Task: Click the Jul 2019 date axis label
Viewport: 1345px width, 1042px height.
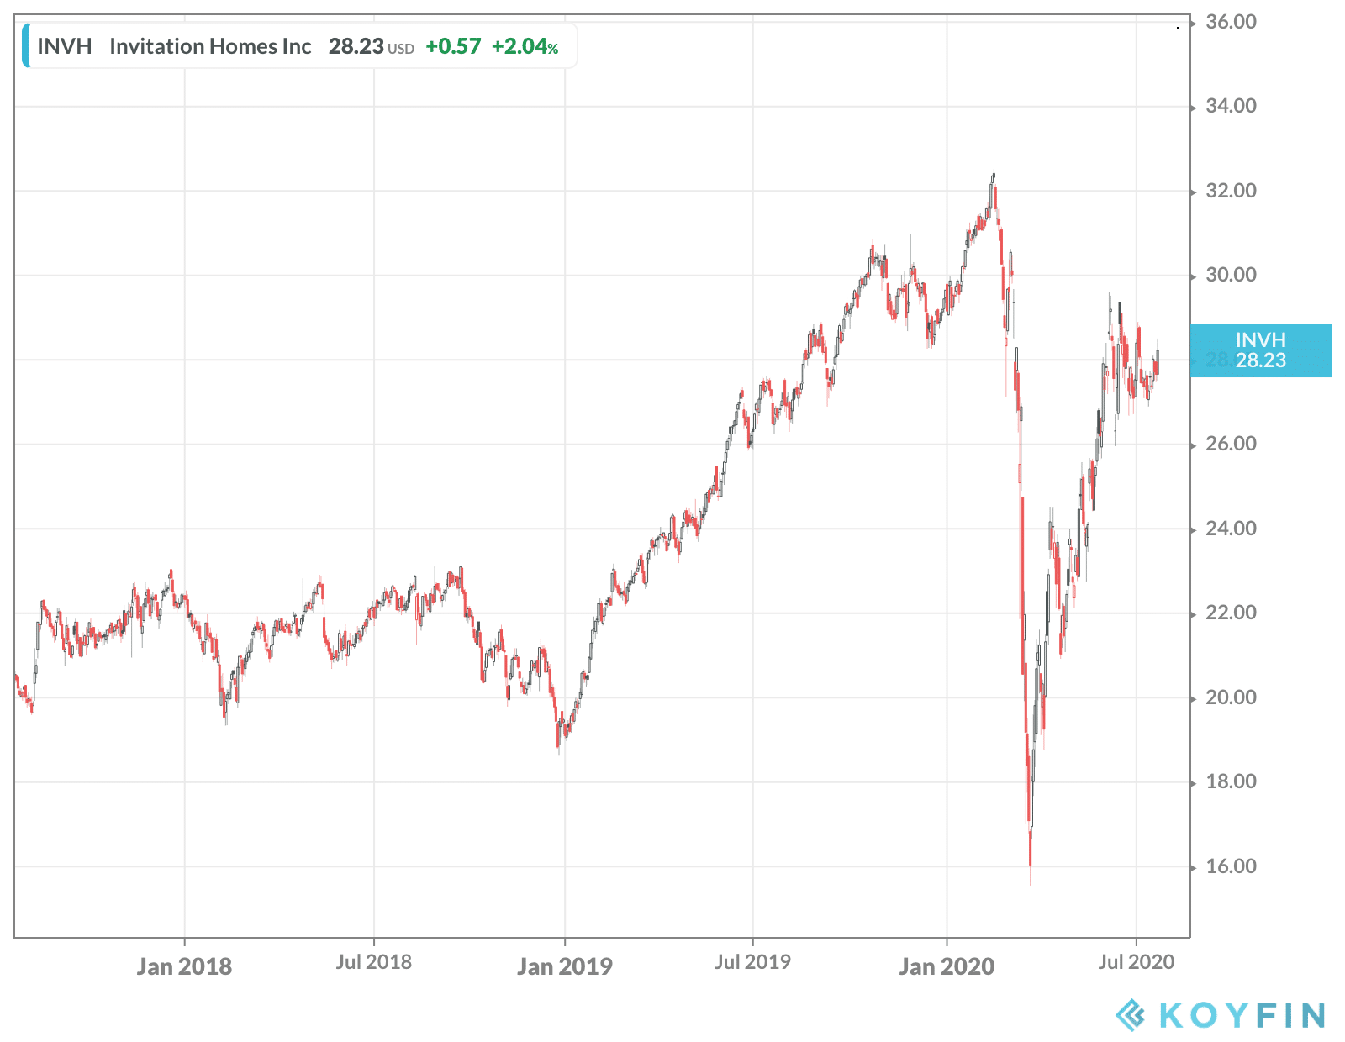Action: pyautogui.click(x=753, y=962)
